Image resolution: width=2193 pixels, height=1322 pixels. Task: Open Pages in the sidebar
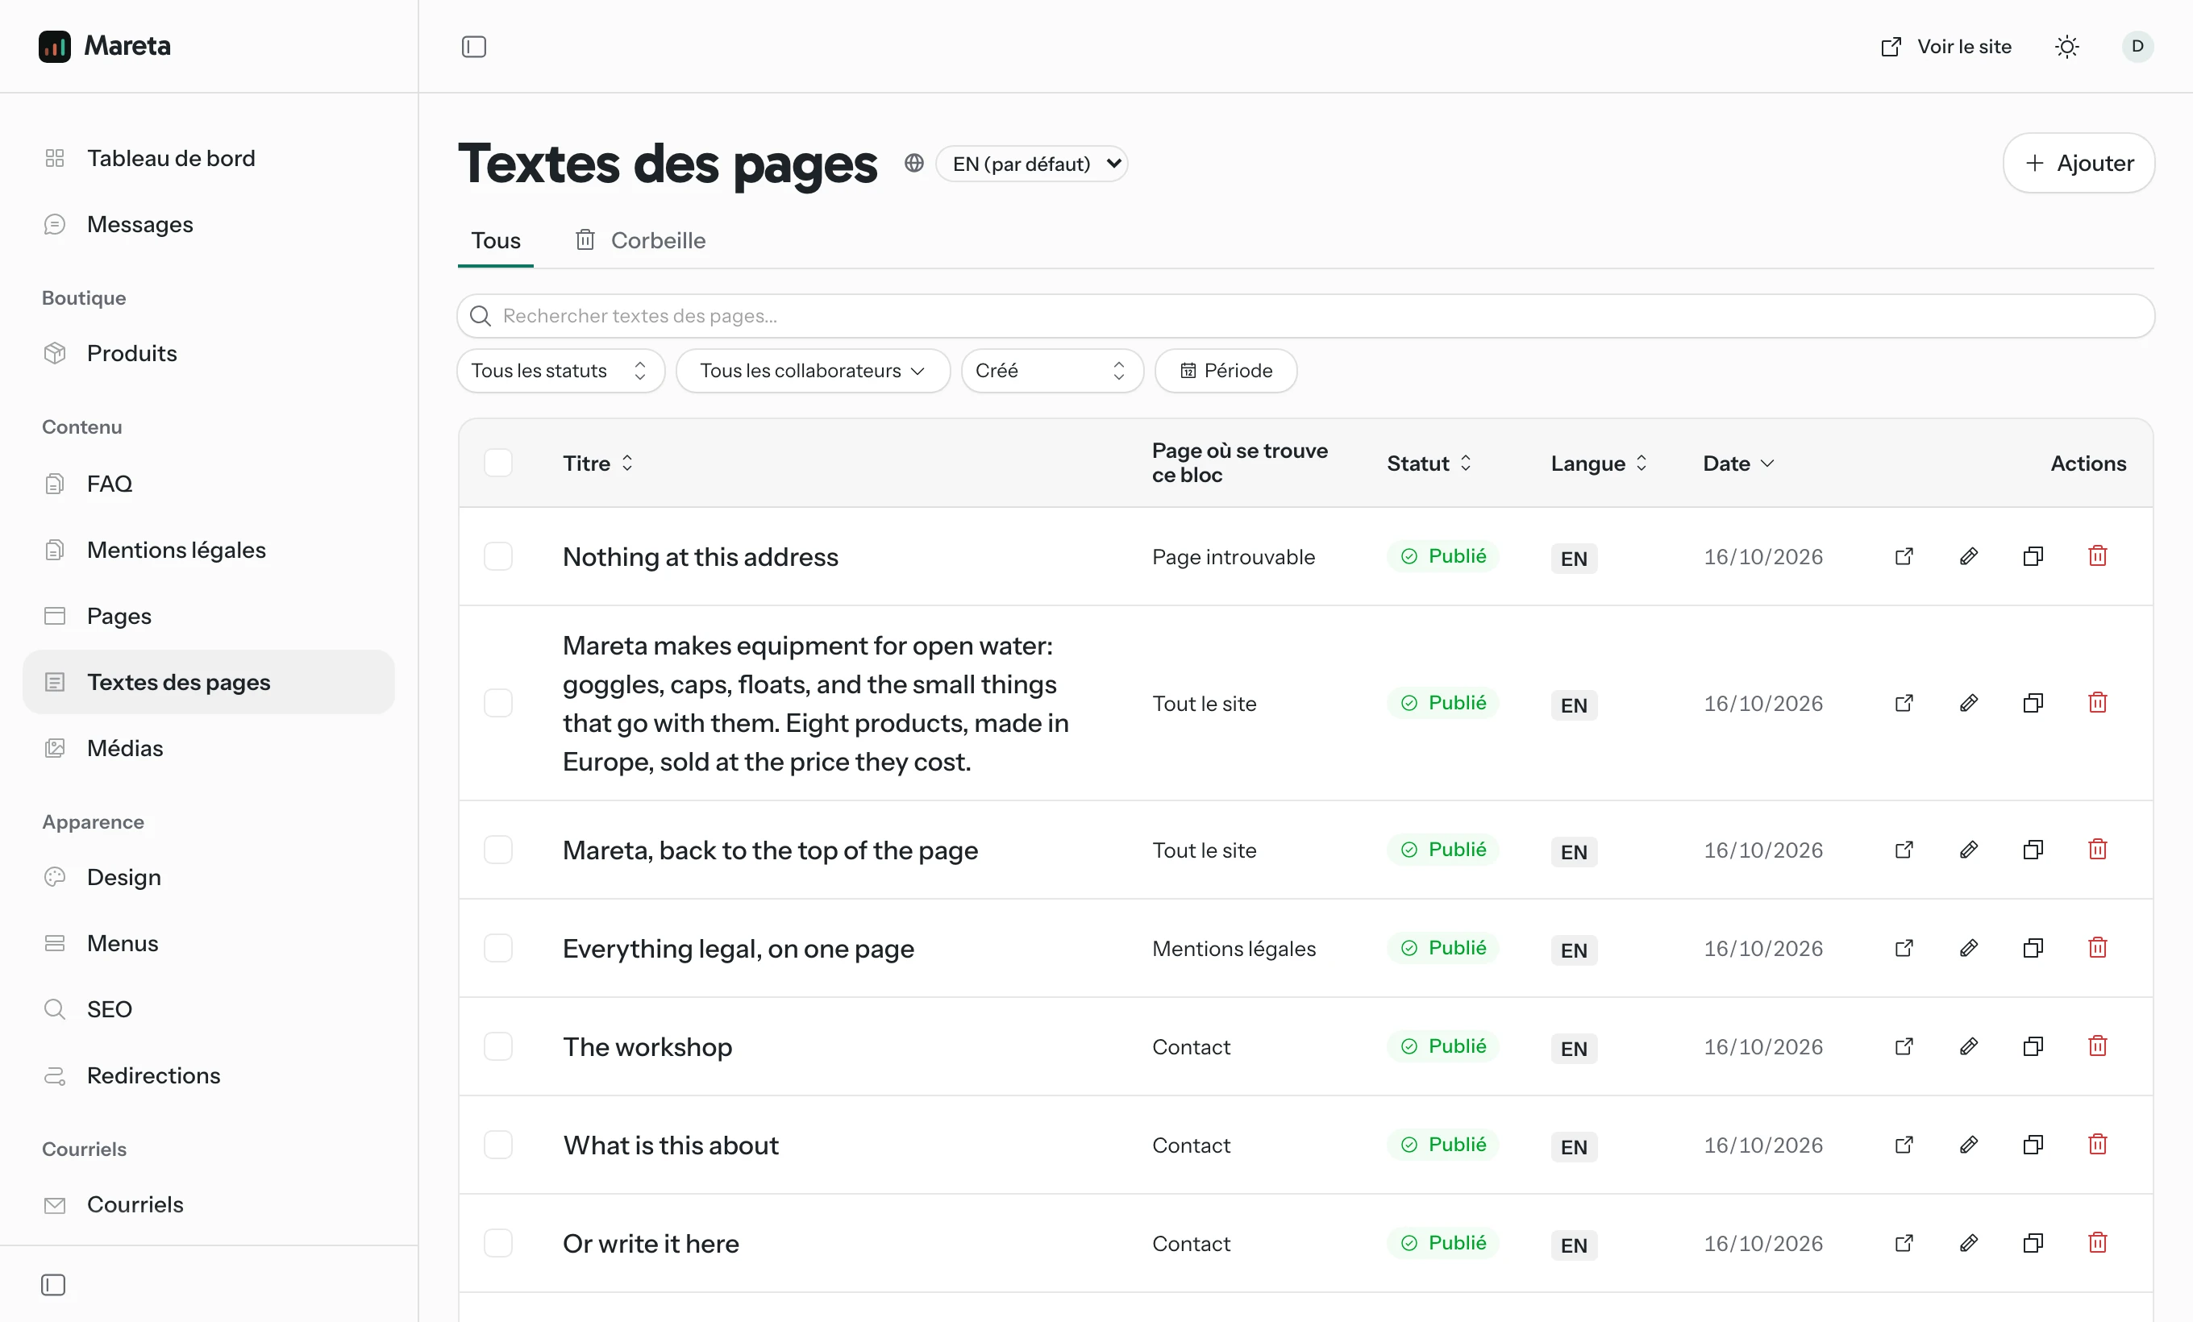[x=208, y=616]
